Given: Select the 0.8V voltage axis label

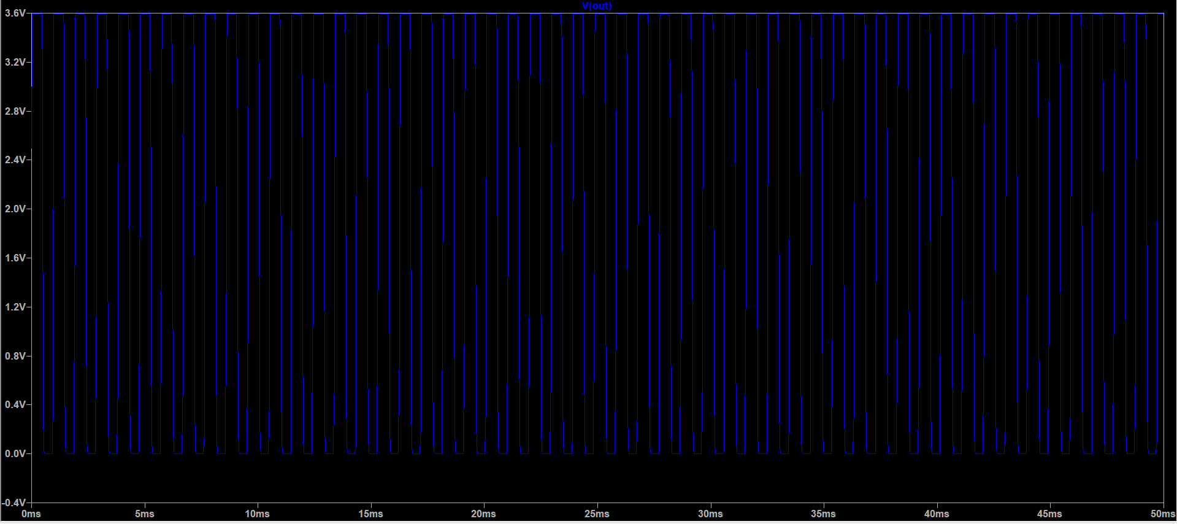Looking at the screenshot, I should [15, 356].
